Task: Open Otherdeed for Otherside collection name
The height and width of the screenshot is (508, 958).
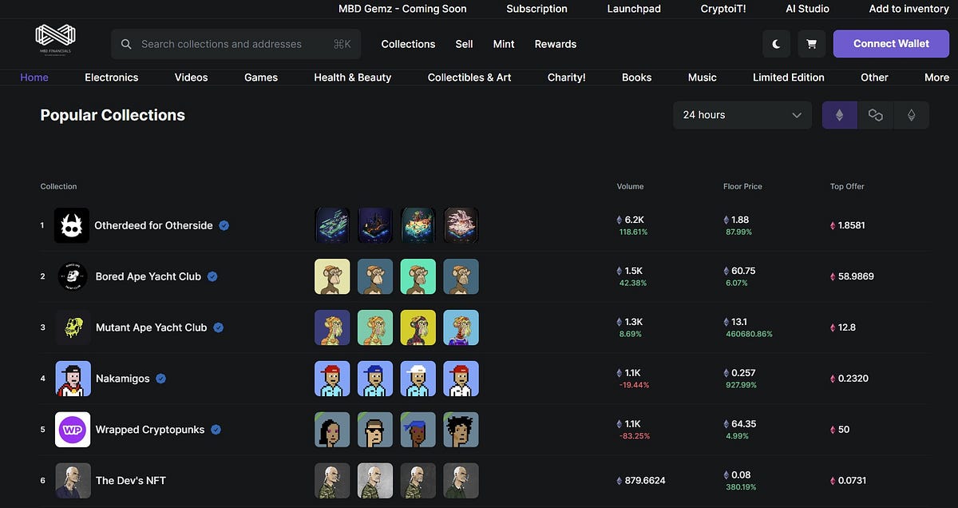Action: [153, 225]
